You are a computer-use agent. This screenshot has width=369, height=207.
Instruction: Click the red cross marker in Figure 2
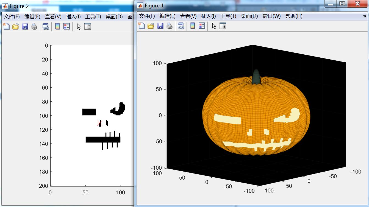[99, 124]
